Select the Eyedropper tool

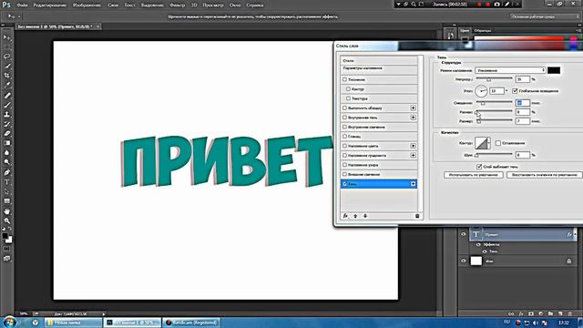(6, 85)
